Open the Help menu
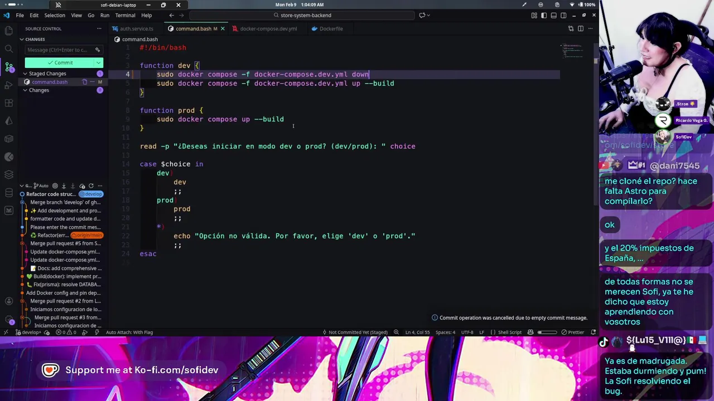714x401 pixels. click(146, 15)
